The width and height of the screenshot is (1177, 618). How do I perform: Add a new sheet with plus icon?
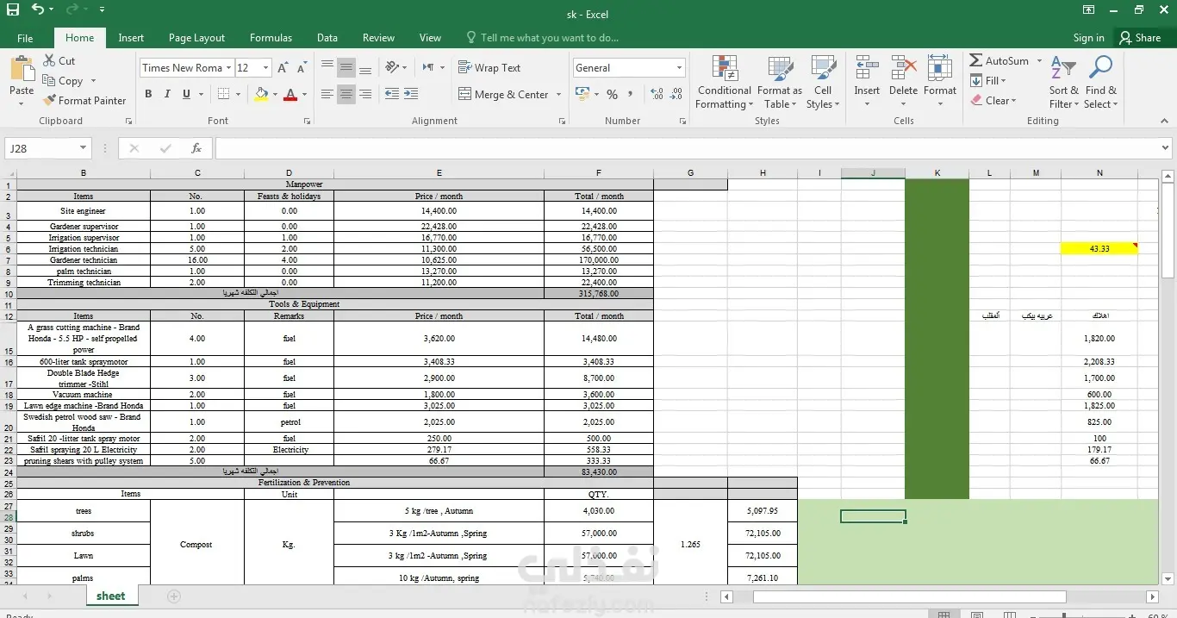174,596
